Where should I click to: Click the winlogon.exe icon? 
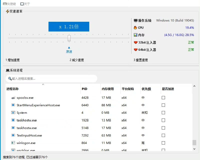click(13, 143)
